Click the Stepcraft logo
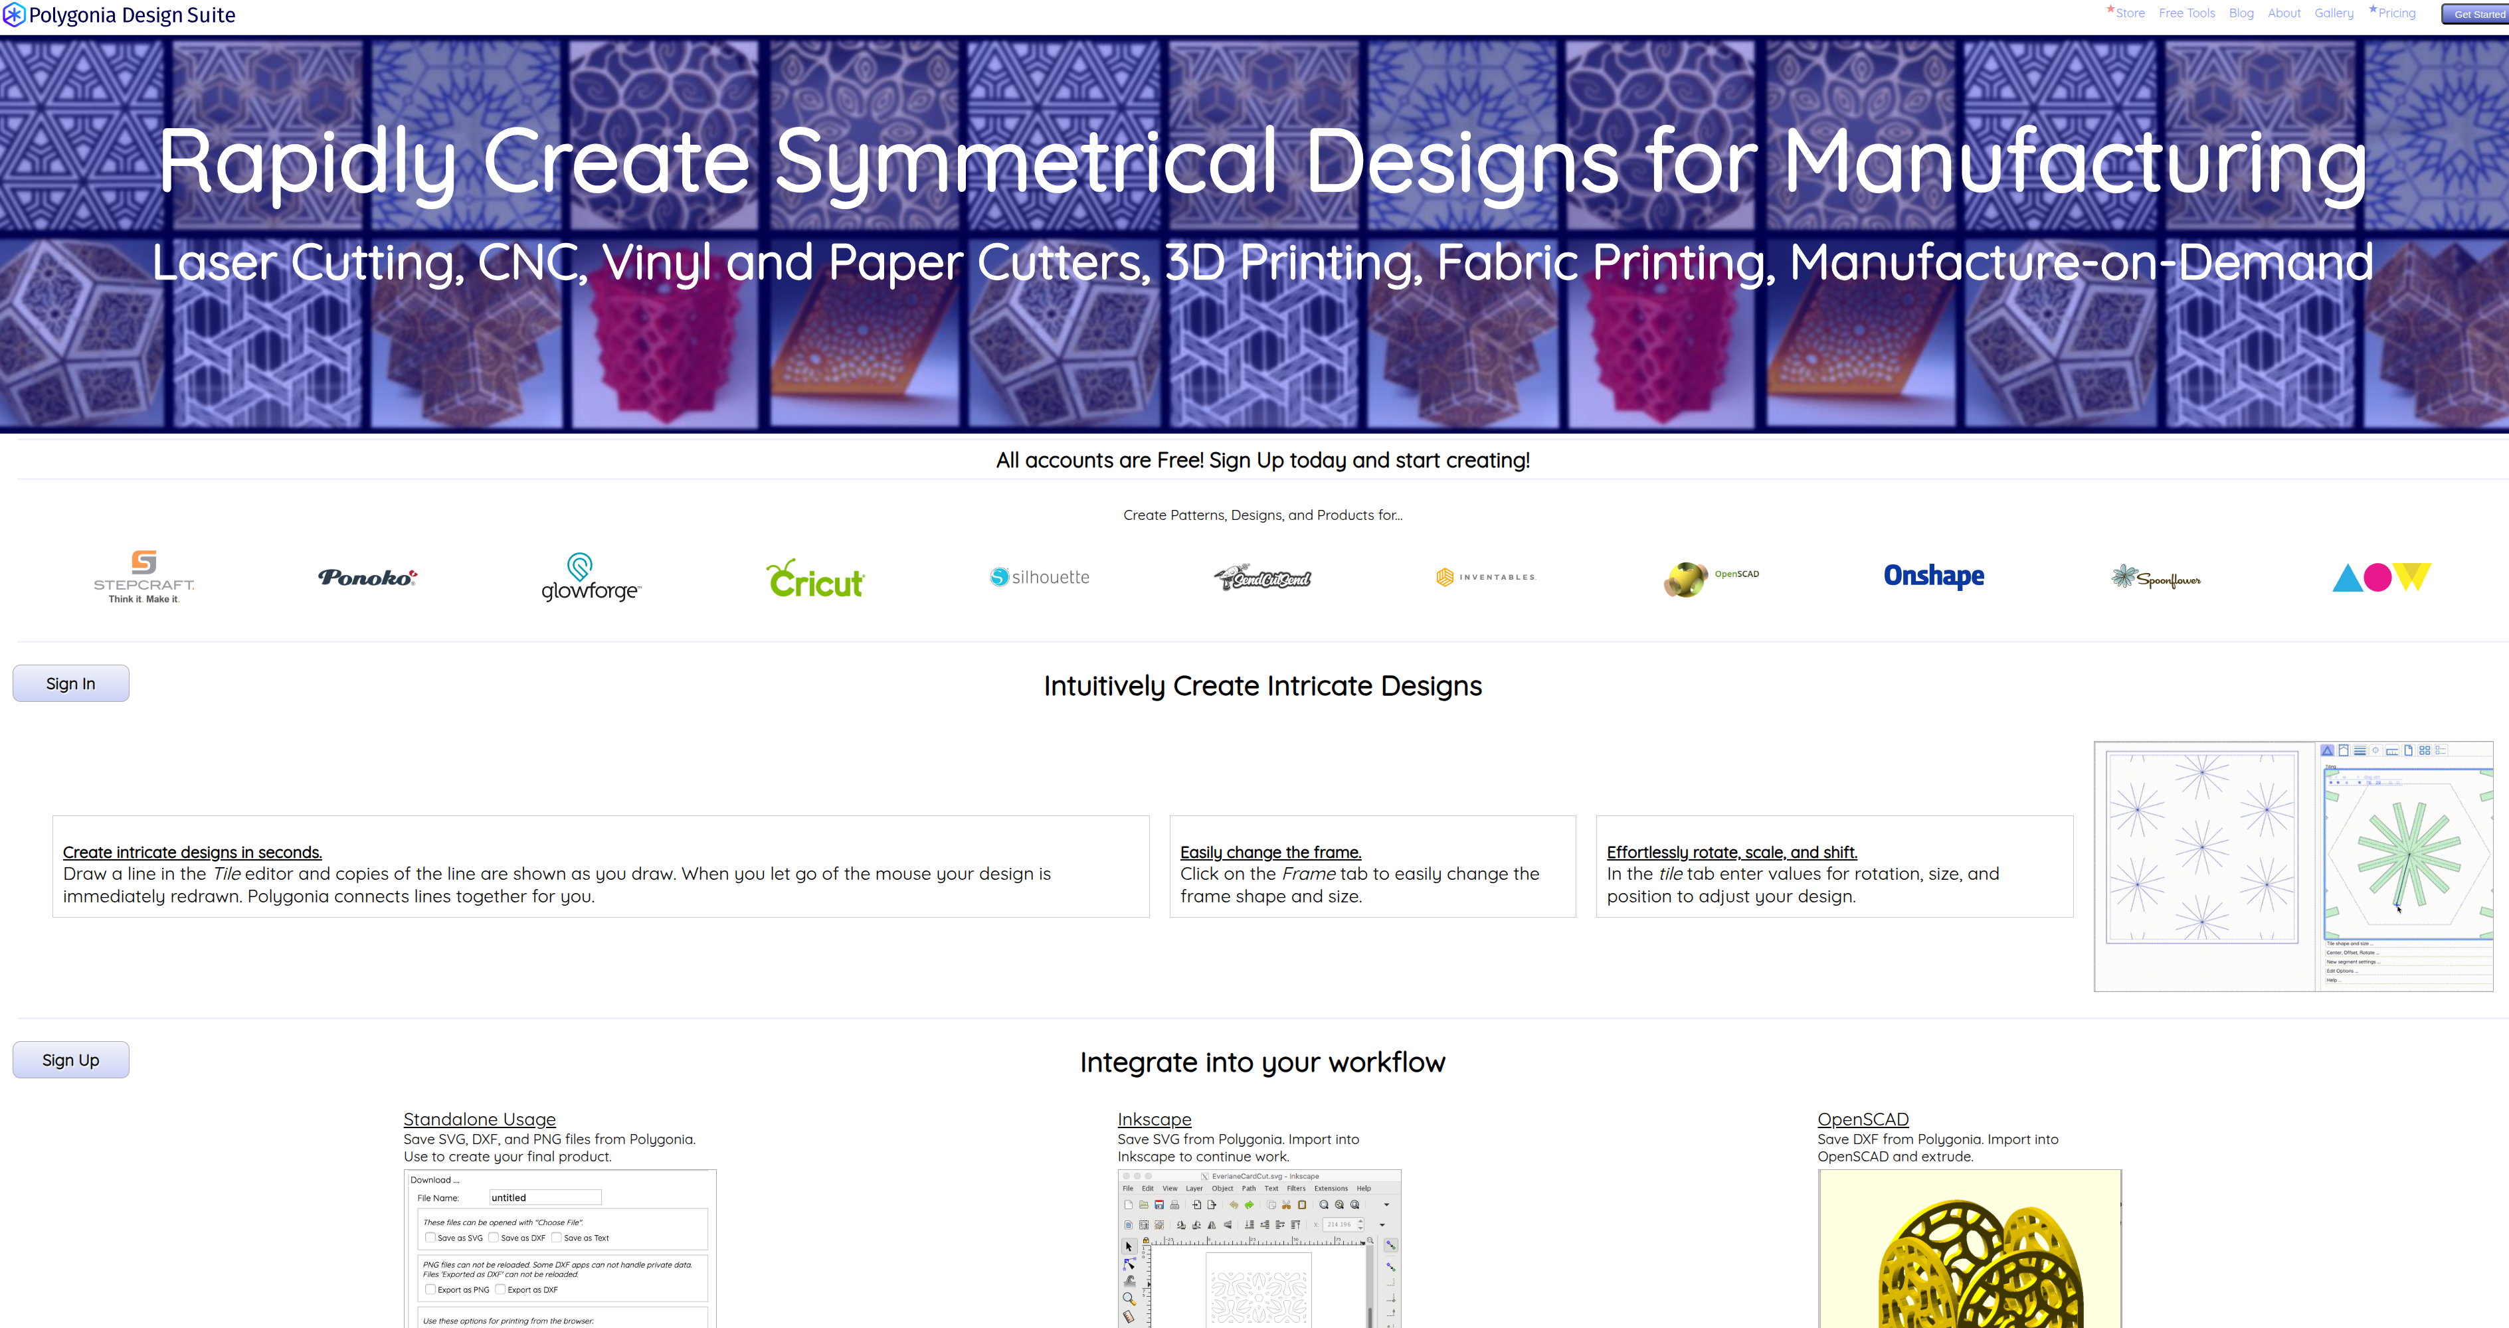The width and height of the screenshot is (2509, 1328). coord(144,576)
